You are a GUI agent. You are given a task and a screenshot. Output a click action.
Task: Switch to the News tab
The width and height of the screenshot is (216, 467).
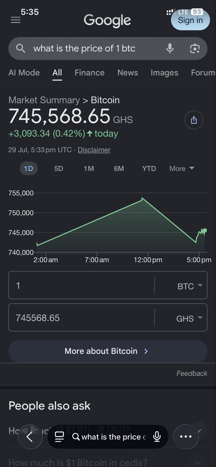coord(128,73)
